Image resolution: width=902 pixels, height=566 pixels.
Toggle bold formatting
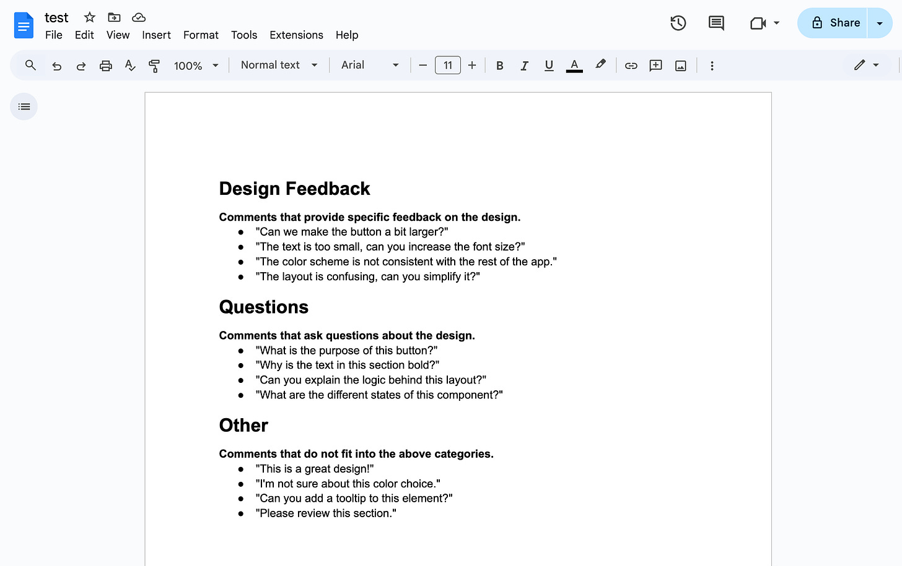(499, 65)
